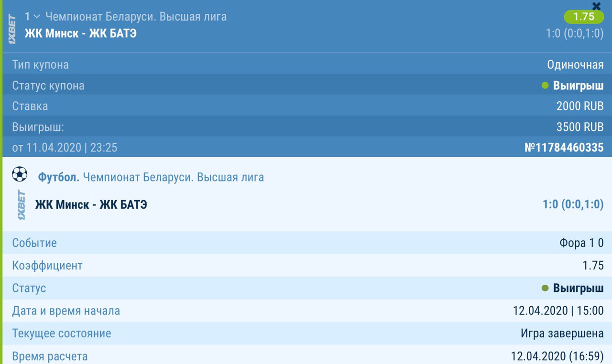This screenshot has width=612, height=364.
Task: Click the Дата и время начала label
Action: [66, 311]
